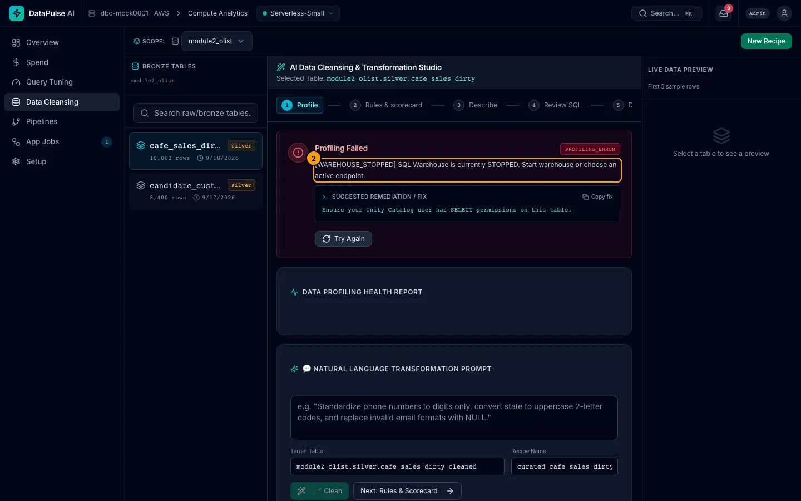Copy the suggested fix
Screen dimensions: 801x501
point(597,197)
